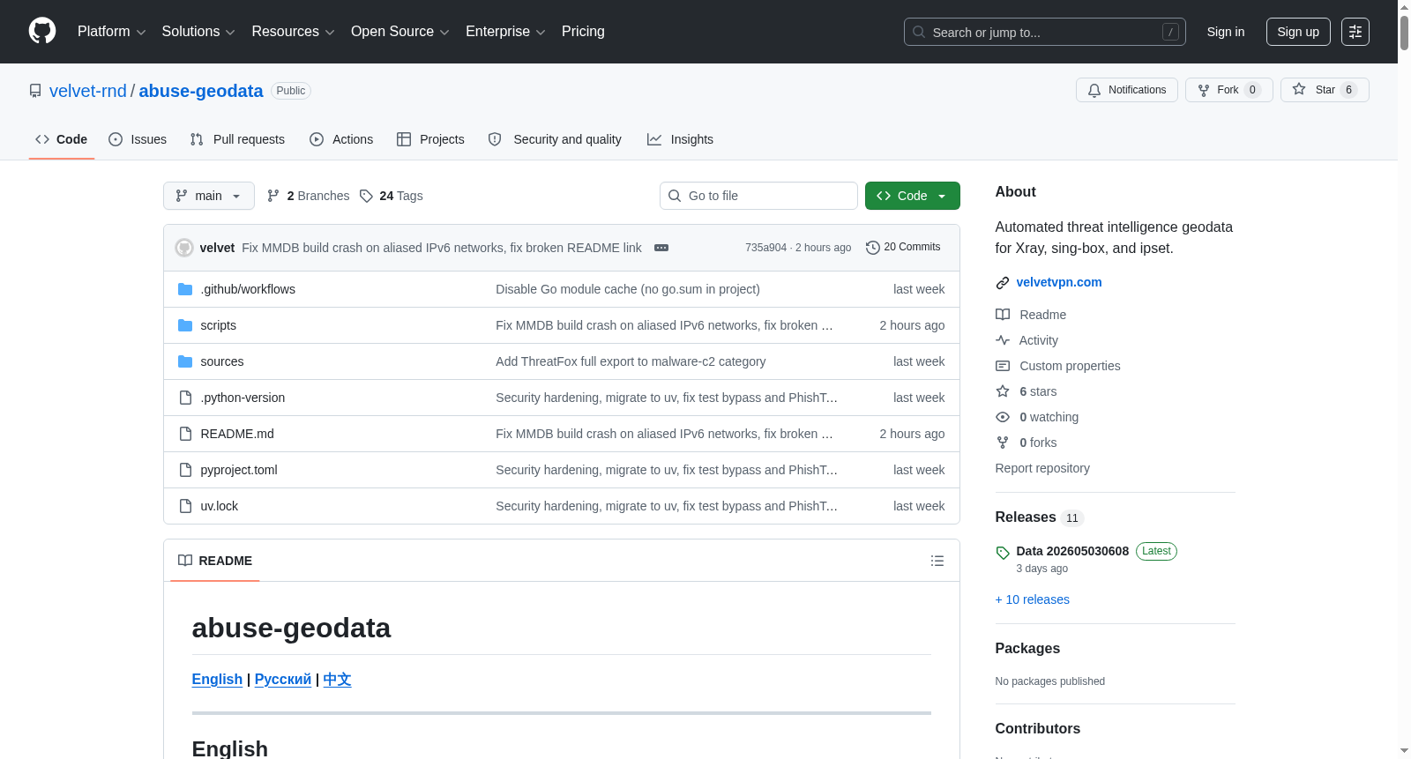Viewport: 1411px width, 759px height.
Task: Click the link icon next to velvetvpn.com
Action: (1003, 283)
